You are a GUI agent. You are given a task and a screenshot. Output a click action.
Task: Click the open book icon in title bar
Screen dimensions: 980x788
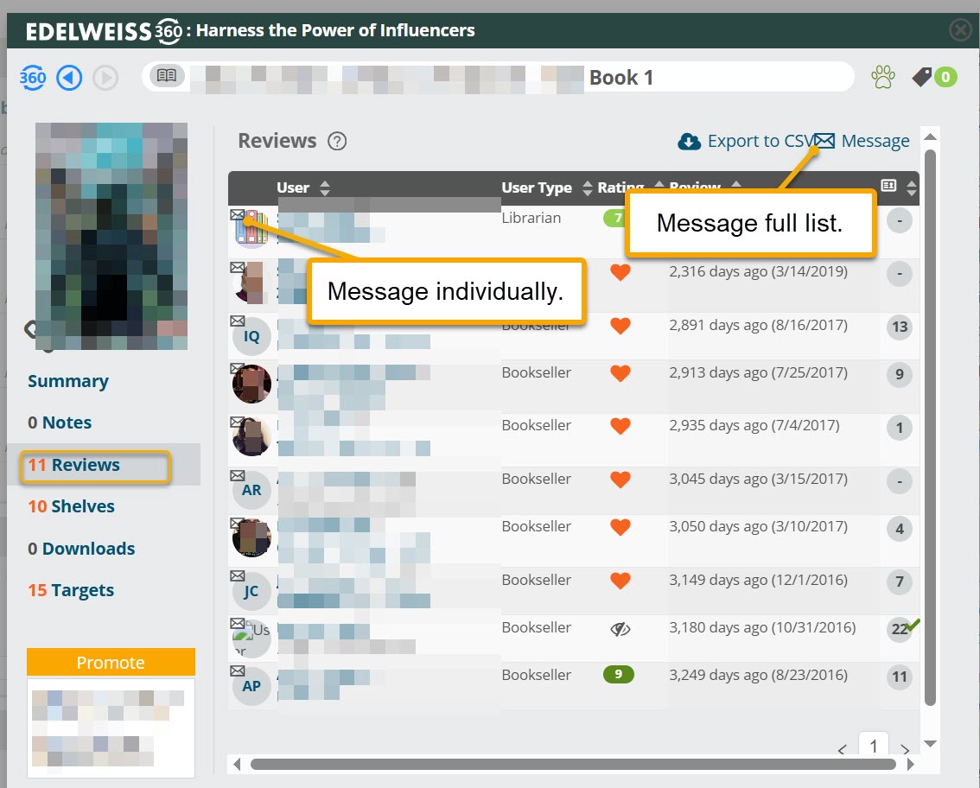166,76
